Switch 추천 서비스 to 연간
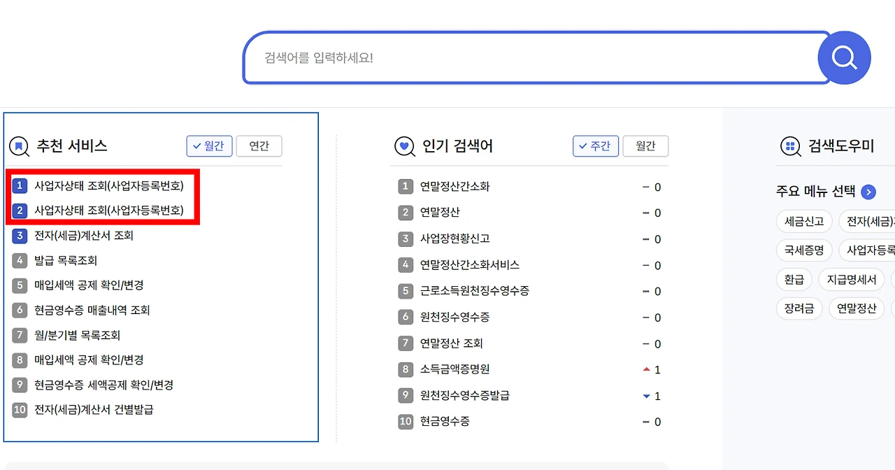The width and height of the screenshot is (895, 470). coord(259,146)
